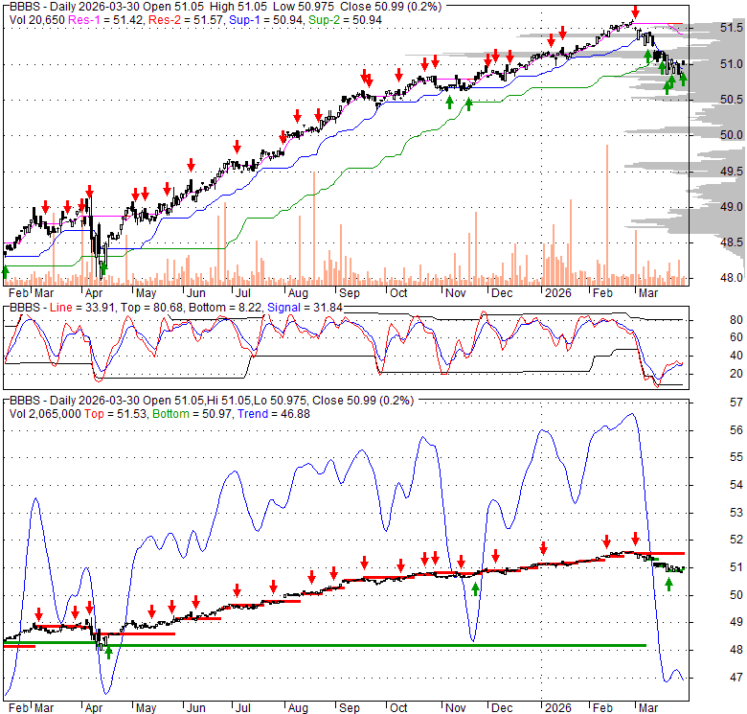Viewport: 747px width, 714px height.
Task: Click the 20 level on oscillator axis
Action: (736, 374)
